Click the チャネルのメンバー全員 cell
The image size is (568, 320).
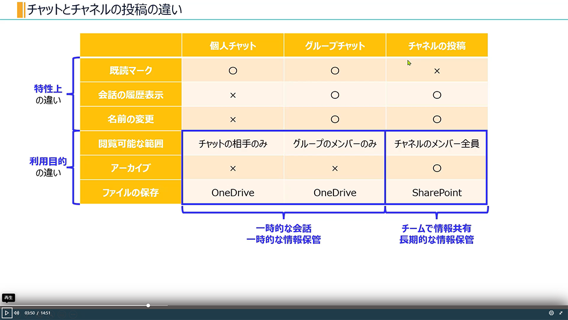coord(436,144)
